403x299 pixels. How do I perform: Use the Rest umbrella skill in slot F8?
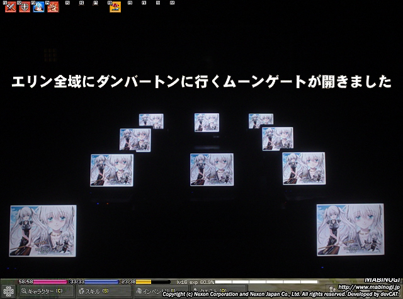tap(115, 7)
